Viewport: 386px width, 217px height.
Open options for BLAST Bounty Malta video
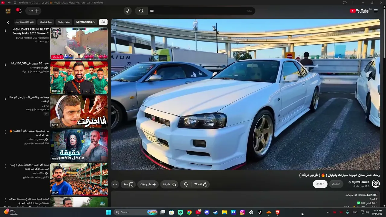tap(5, 30)
